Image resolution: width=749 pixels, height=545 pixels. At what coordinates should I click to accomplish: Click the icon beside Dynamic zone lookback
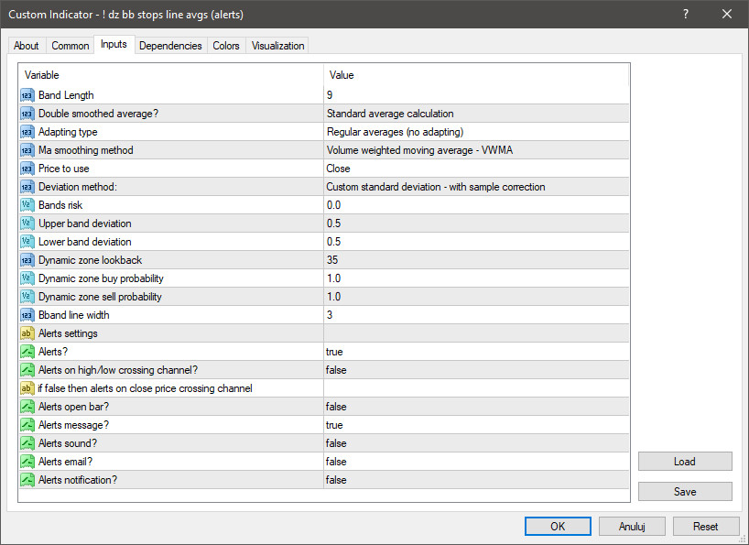click(27, 260)
